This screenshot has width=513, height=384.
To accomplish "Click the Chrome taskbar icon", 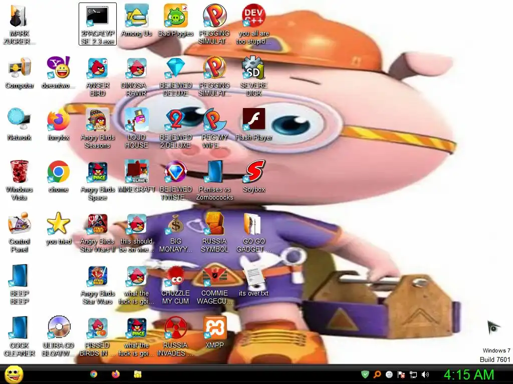I will 94,374.
